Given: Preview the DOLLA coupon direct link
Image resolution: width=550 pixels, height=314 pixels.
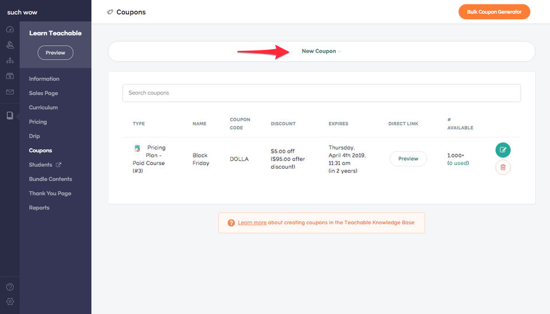Looking at the screenshot, I should click(x=408, y=158).
